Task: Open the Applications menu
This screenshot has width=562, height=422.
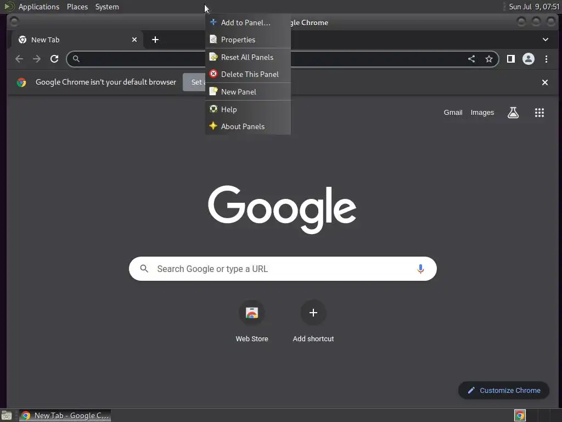Action: [x=39, y=7]
